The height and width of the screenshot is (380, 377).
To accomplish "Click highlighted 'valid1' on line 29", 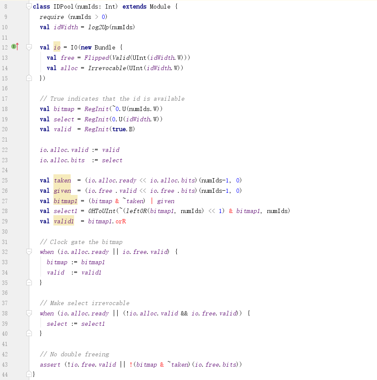I will tap(64, 221).
